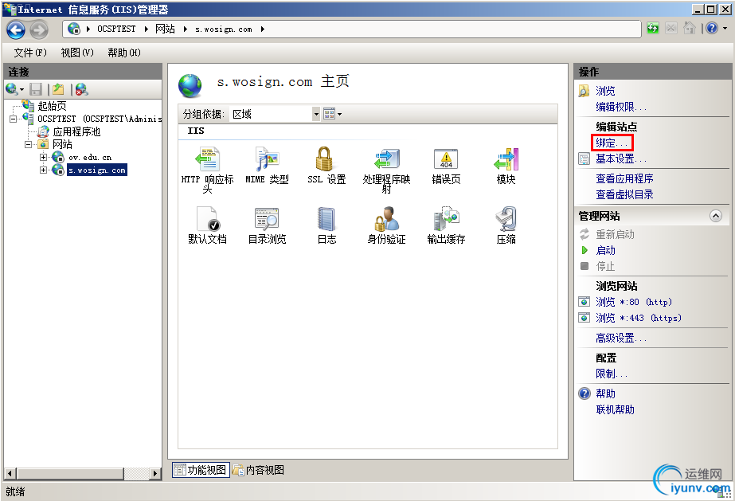
Task: Expand the s.wosign.com site node
Action: [44, 170]
